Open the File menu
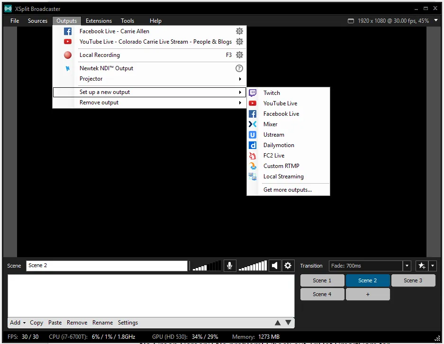This screenshot has height=344, width=444. pyautogui.click(x=15, y=21)
